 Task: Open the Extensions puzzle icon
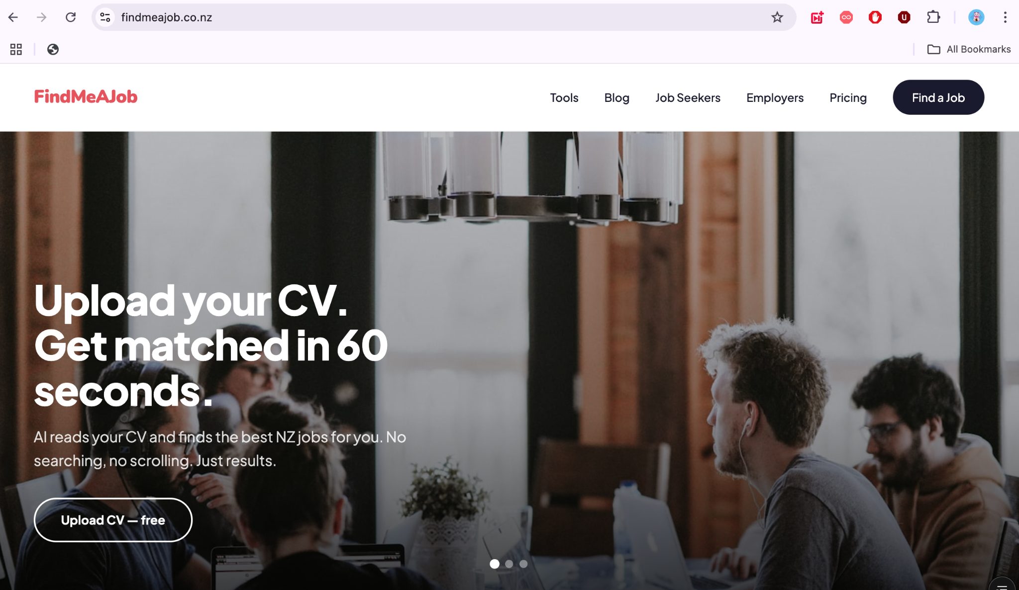933,17
